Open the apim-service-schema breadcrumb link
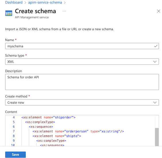This screenshot has height=158, width=162. [x=45, y=2]
